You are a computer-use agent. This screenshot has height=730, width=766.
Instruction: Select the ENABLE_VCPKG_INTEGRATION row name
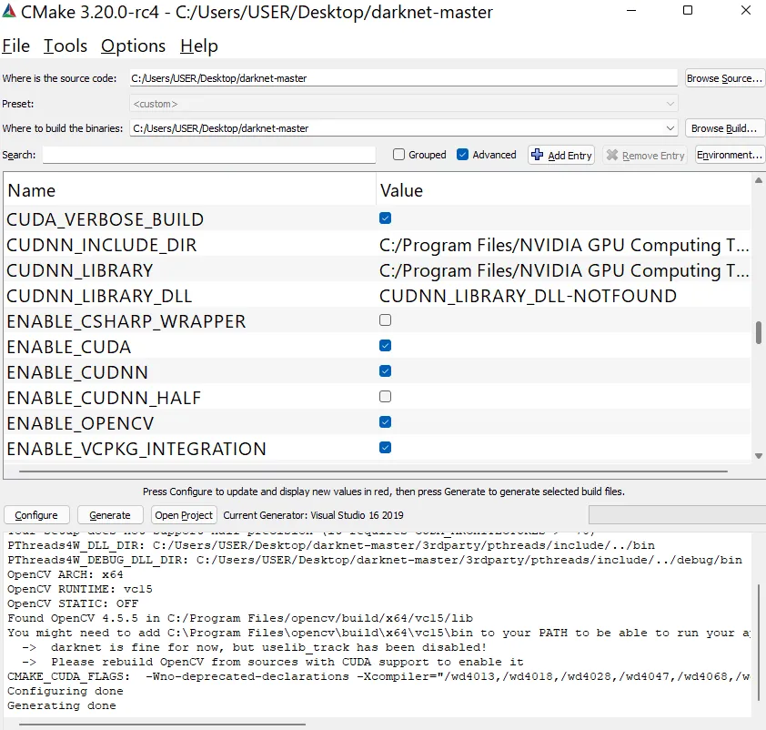click(x=136, y=449)
